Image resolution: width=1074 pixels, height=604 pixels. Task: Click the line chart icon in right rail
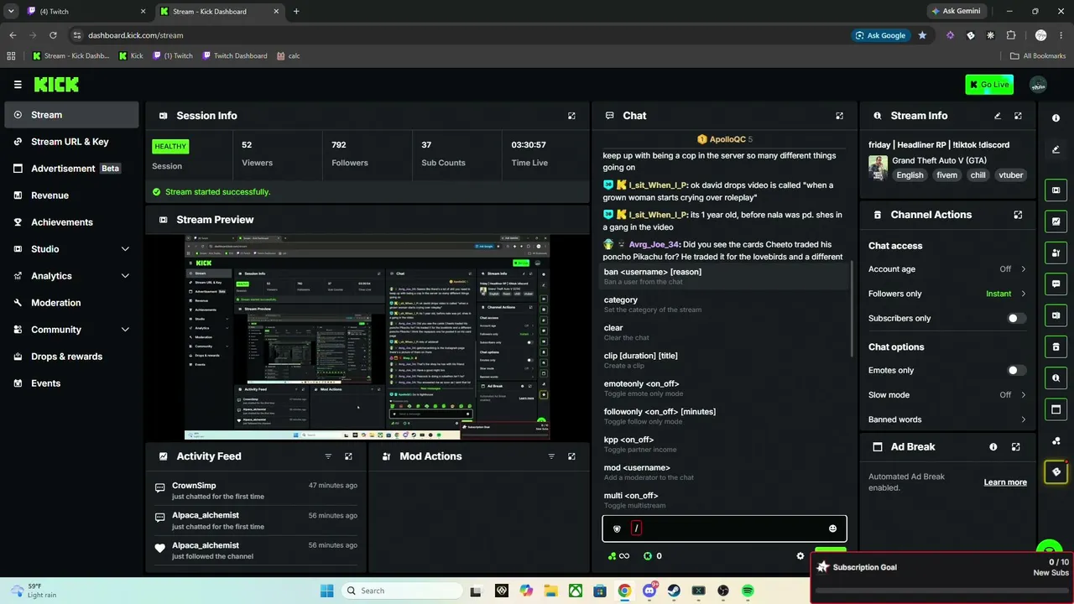tap(1056, 221)
